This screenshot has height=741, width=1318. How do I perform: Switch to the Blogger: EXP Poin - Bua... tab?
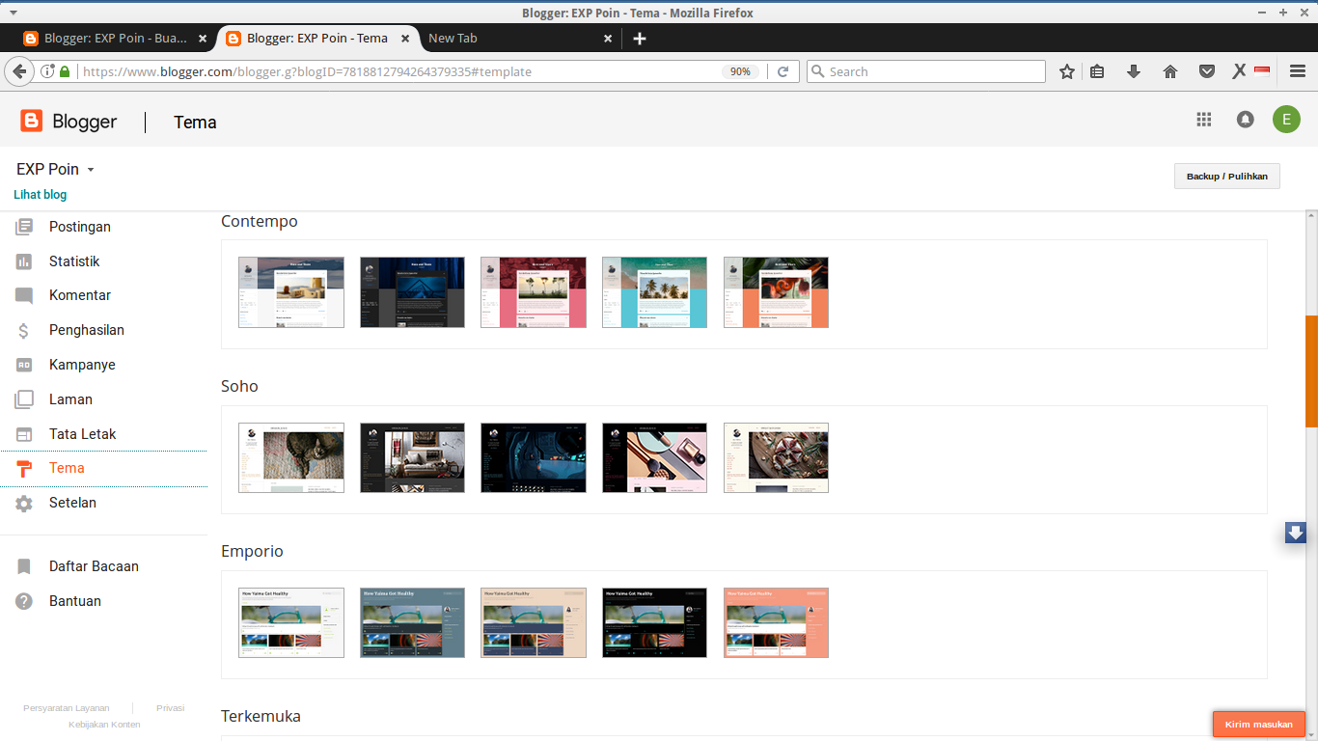[x=116, y=39]
